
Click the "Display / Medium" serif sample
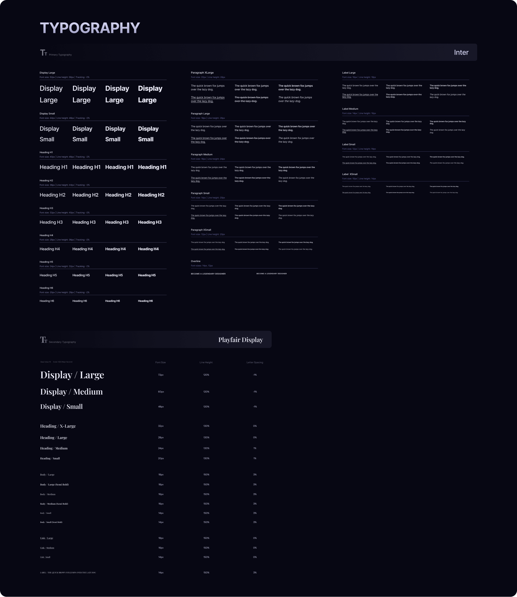pyautogui.click(x=71, y=392)
